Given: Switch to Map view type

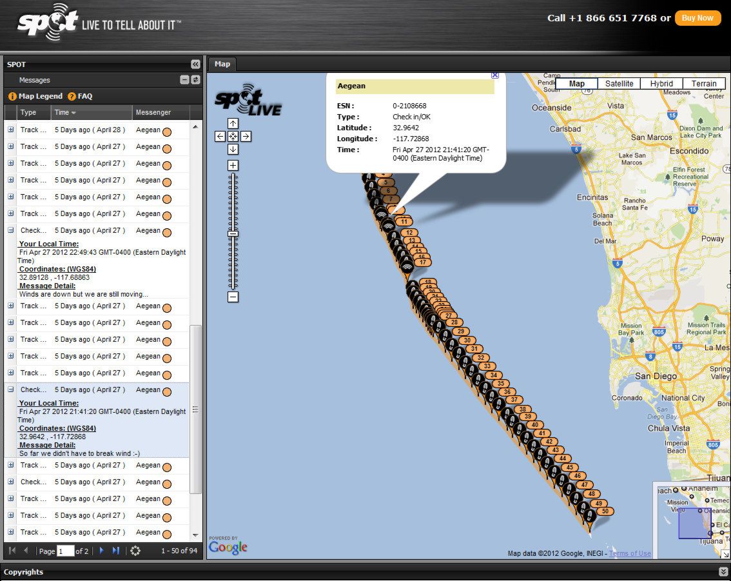Looking at the screenshot, I should pyautogui.click(x=577, y=83).
